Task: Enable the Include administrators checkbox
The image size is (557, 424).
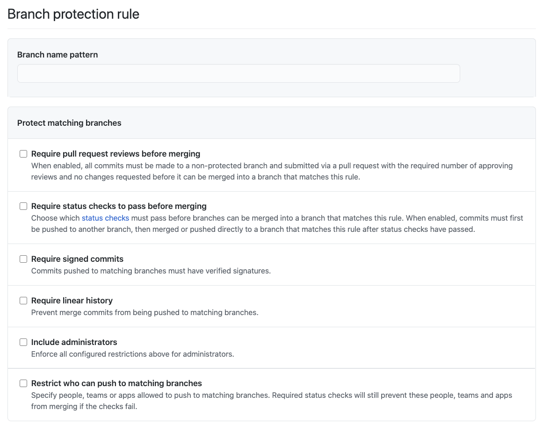Action: pyautogui.click(x=23, y=342)
